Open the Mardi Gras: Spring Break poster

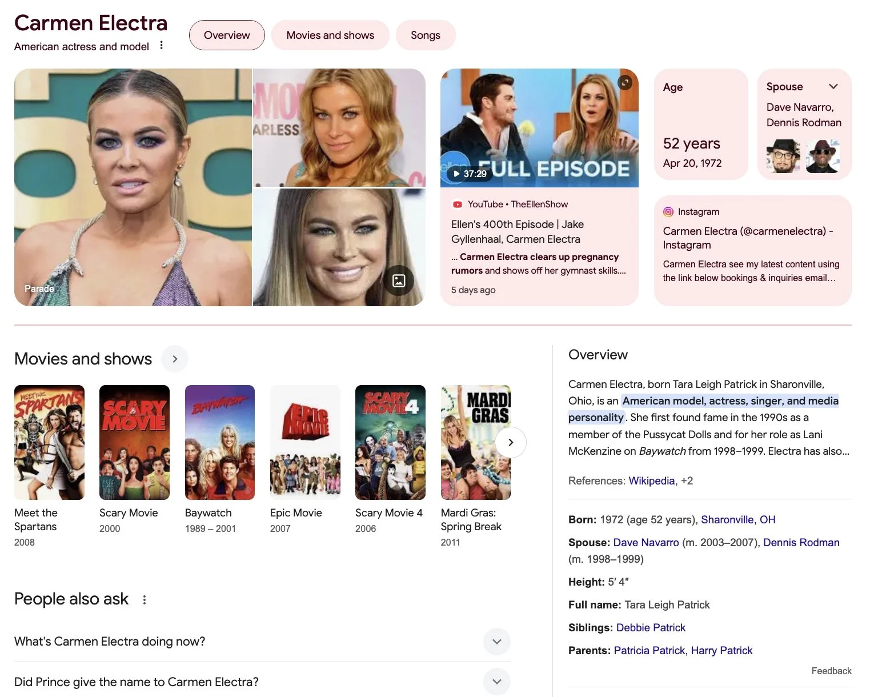point(475,442)
